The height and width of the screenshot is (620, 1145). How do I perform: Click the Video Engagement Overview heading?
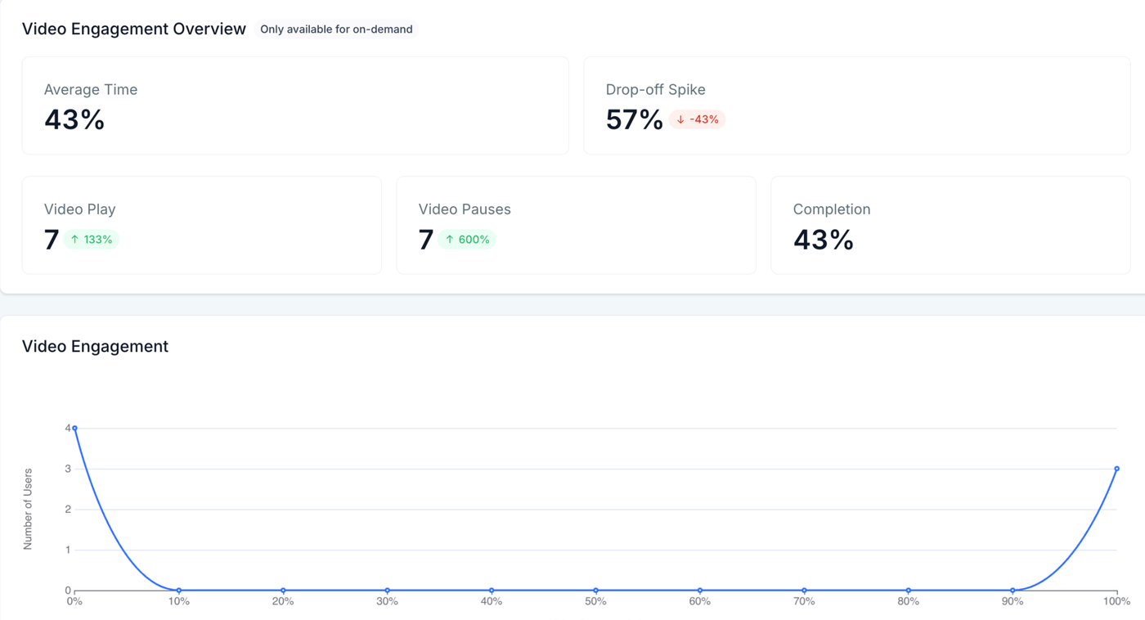(x=134, y=29)
